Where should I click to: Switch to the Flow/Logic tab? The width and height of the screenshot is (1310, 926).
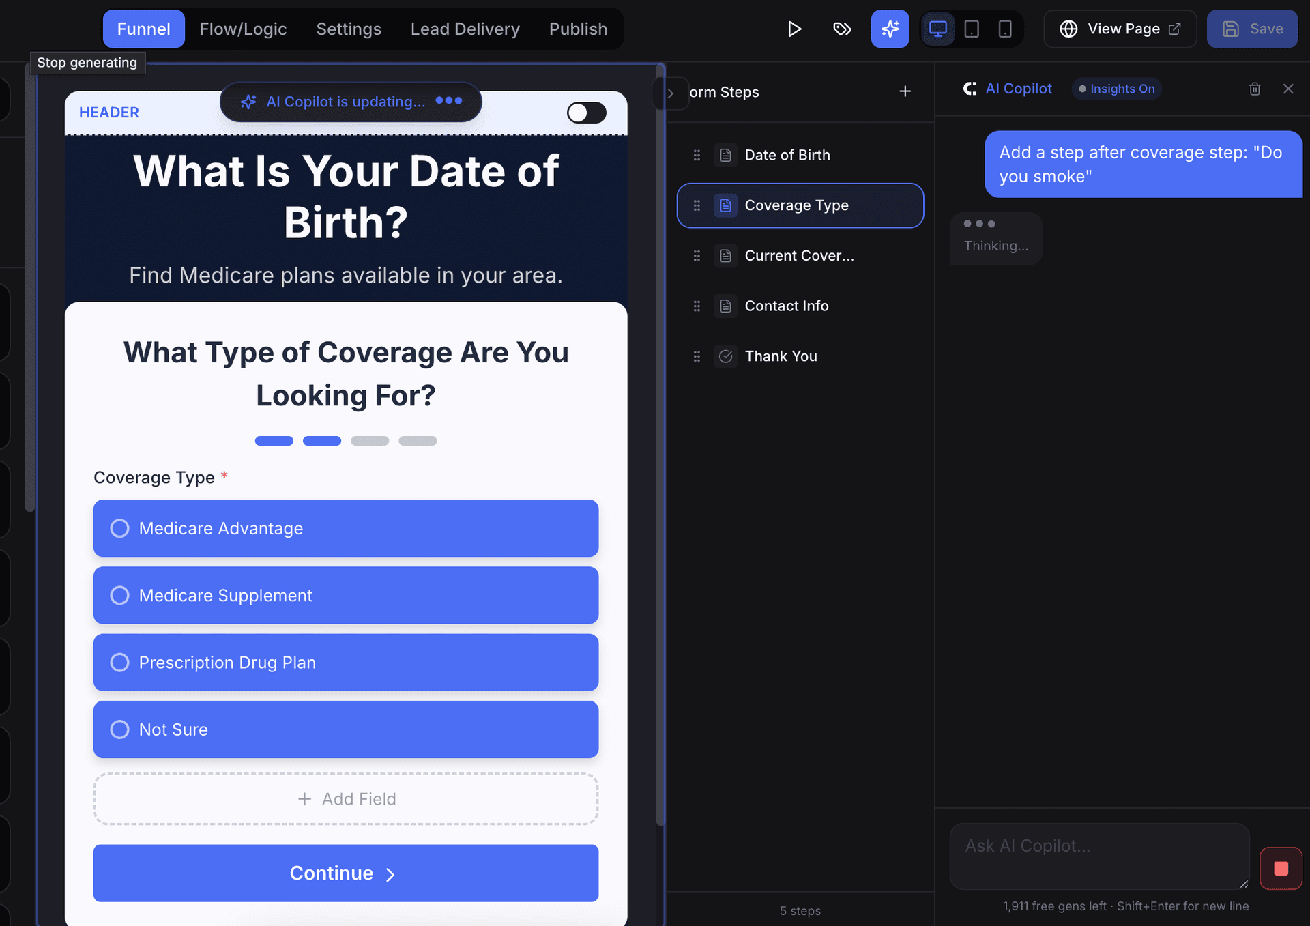tap(243, 29)
